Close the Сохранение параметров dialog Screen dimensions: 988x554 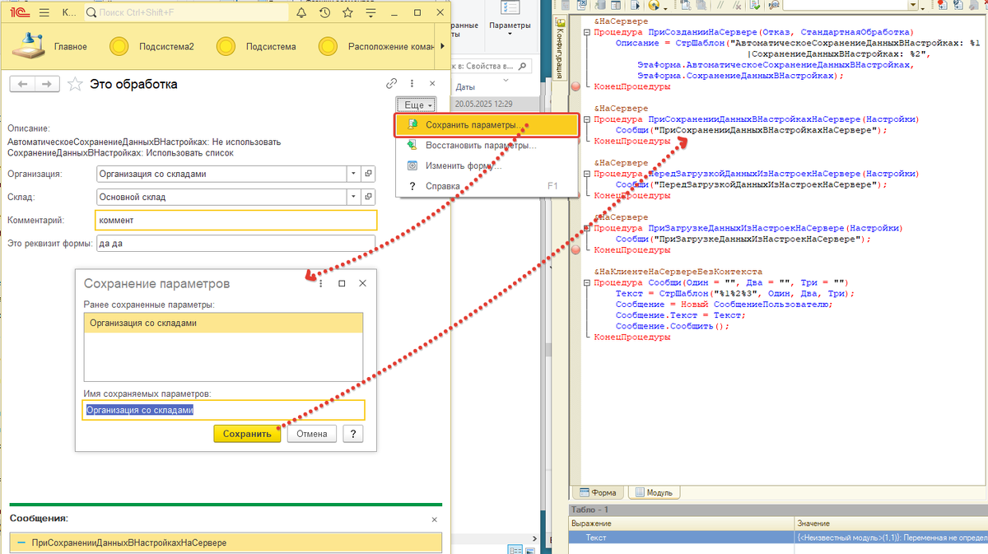click(x=362, y=283)
